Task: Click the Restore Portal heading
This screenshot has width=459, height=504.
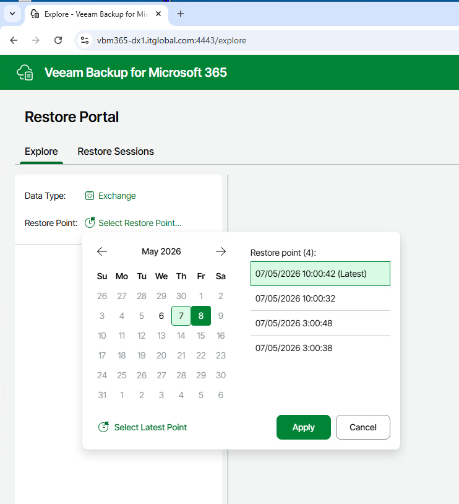Action: point(72,117)
